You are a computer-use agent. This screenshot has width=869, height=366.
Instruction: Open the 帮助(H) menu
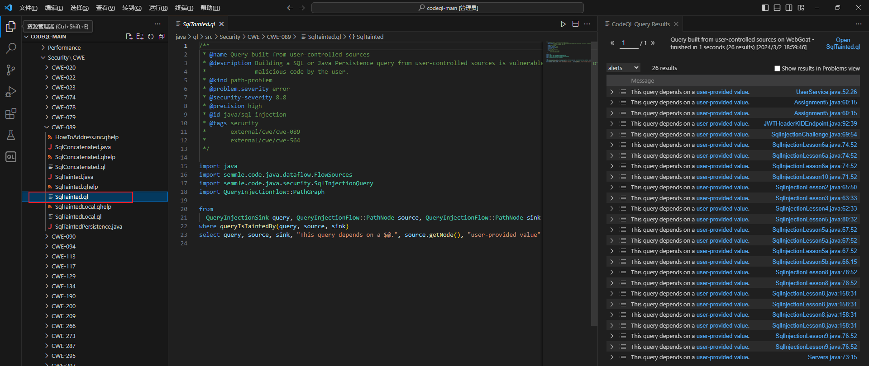pyautogui.click(x=210, y=8)
